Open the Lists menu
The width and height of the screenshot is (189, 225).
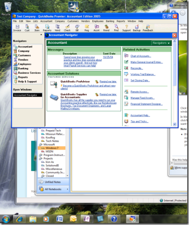coord(35,21)
